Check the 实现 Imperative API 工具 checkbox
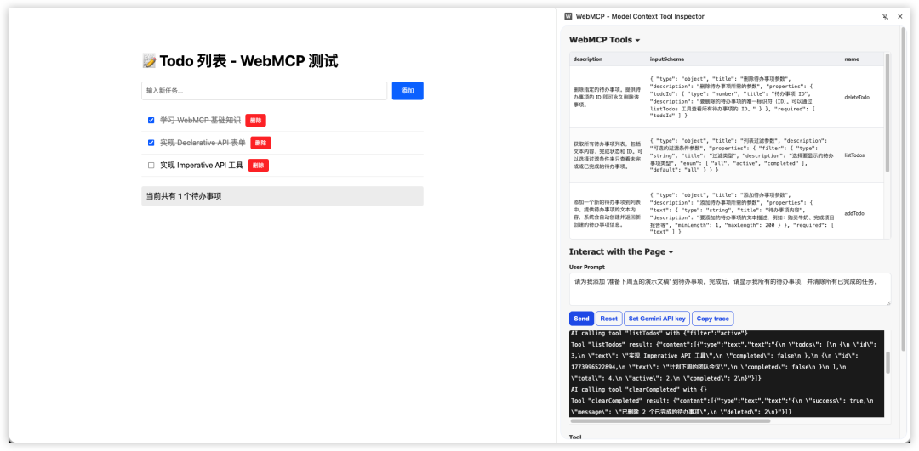Image resolution: width=919 pixels, height=451 pixels. [151, 166]
